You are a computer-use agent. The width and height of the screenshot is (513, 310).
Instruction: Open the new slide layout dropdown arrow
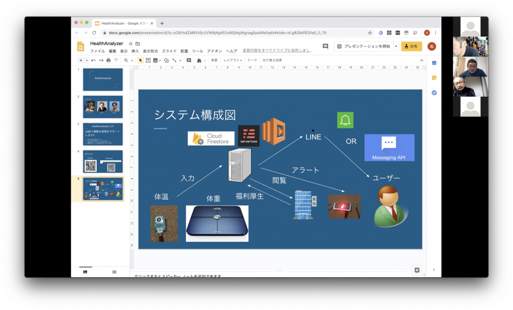pyautogui.click(x=87, y=61)
